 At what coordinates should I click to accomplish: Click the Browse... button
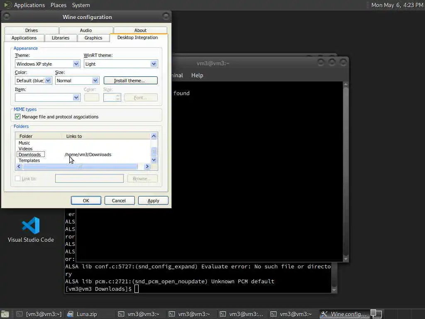point(142,179)
